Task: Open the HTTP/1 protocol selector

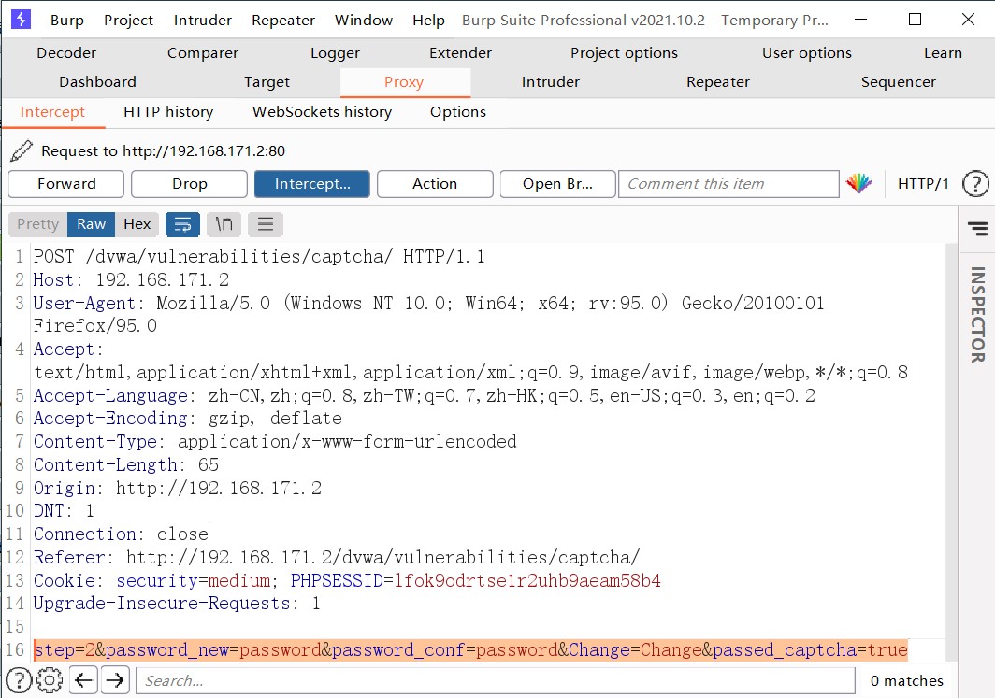Action: pos(923,184)
